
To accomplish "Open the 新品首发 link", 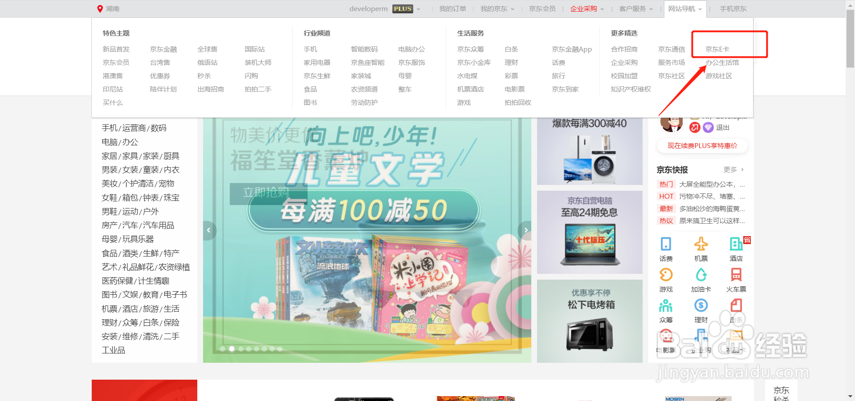I will (x=116, y=49).
